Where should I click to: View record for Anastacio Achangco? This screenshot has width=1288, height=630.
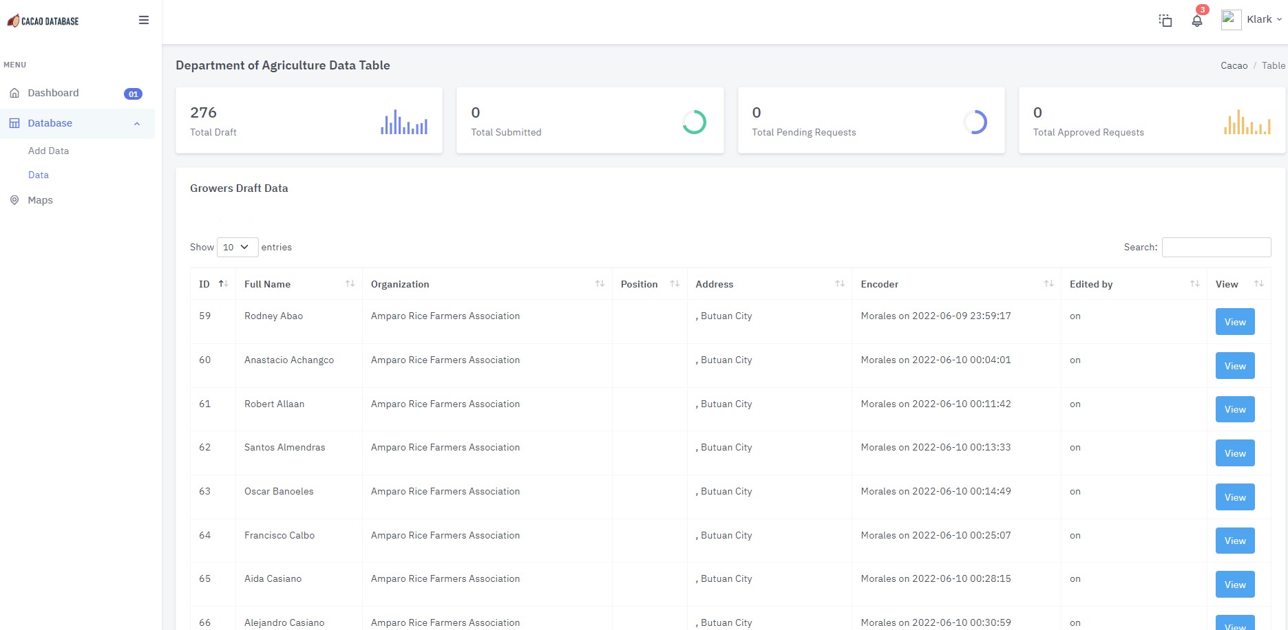1235,366
